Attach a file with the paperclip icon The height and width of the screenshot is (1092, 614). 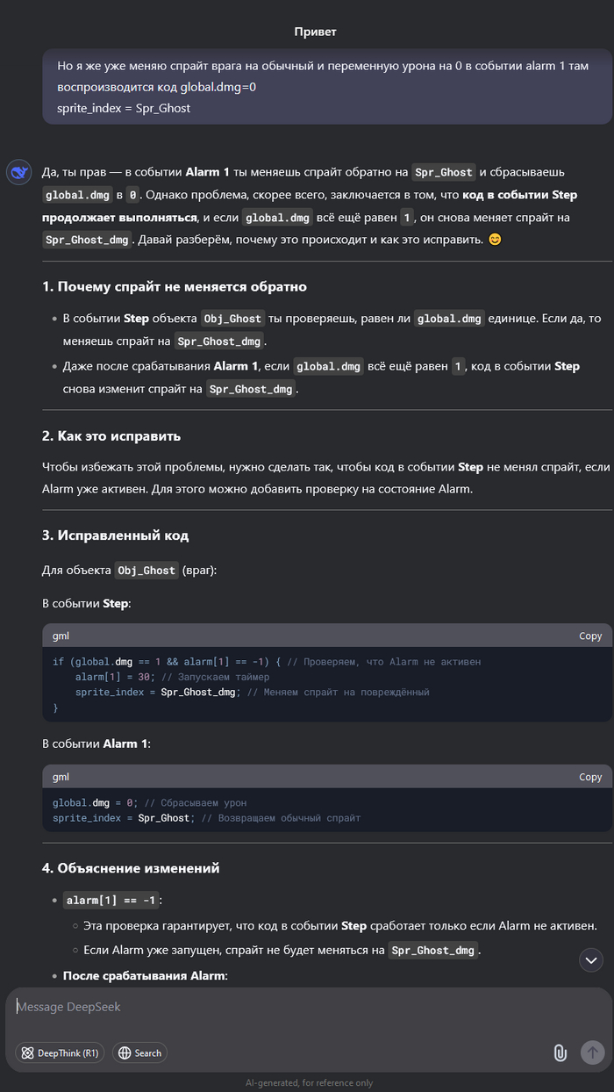pos(559,1052)
